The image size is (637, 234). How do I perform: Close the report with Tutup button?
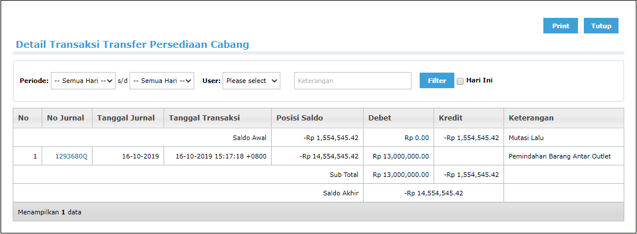pyautogui.click(x=601, y=26)
